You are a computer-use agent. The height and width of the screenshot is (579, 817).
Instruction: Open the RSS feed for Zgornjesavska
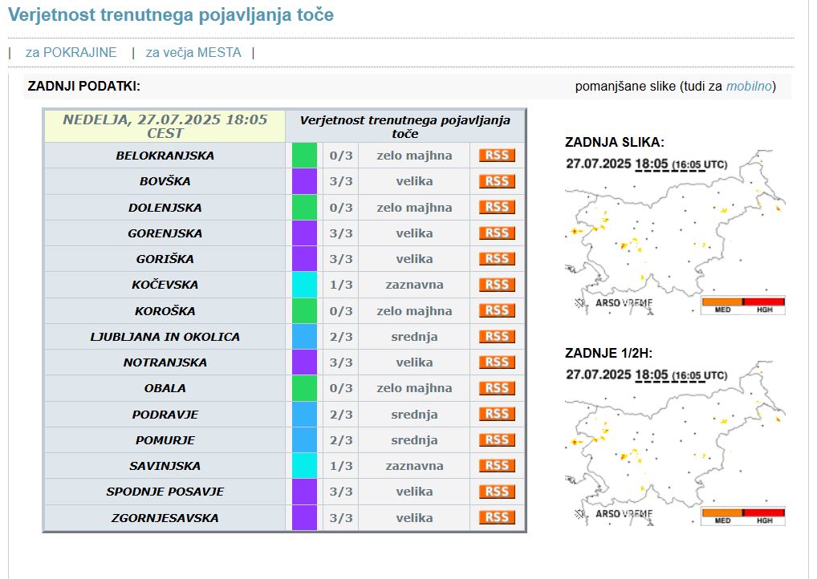[x=497, y=517]
